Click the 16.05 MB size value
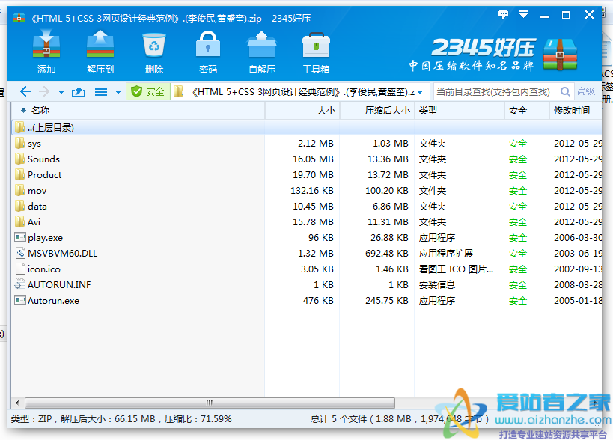Viewport: 613px width, 440px height. (313, 159)
